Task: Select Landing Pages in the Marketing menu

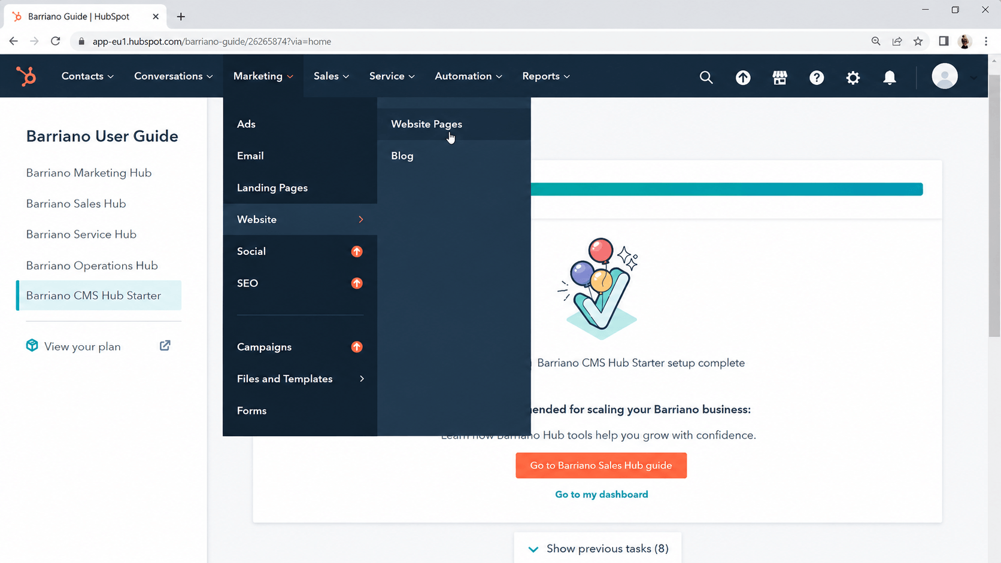Action: point(272,188)
